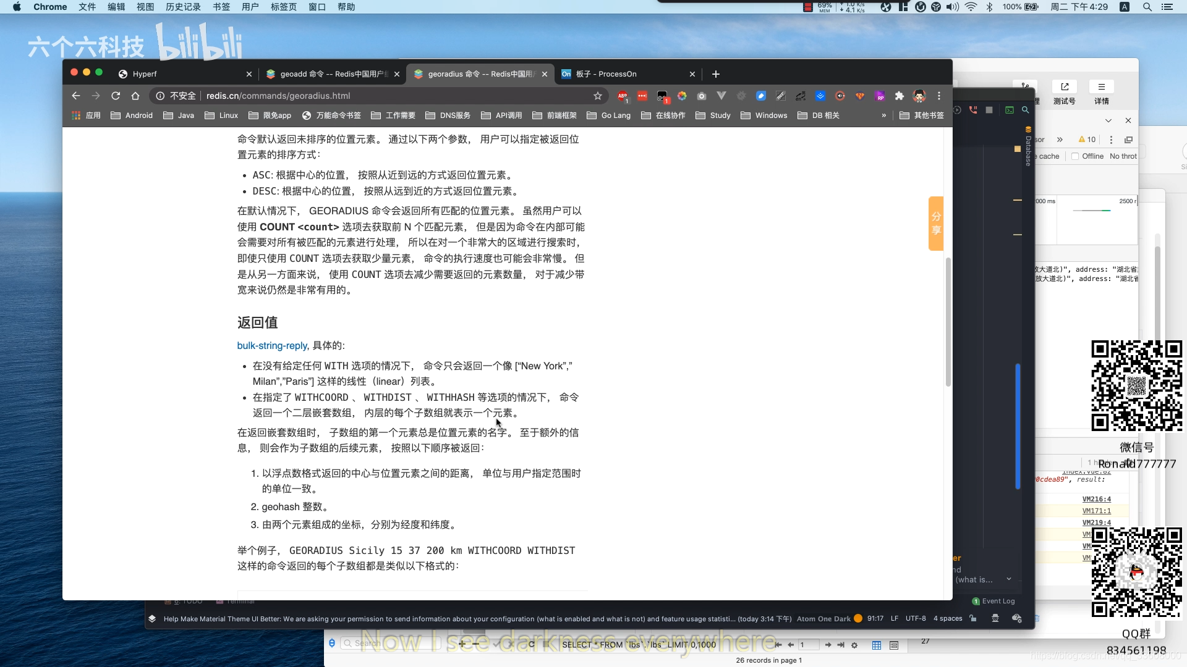Open the DevTools three-dot menu
1187x667 pixels.
[1111, 140]
